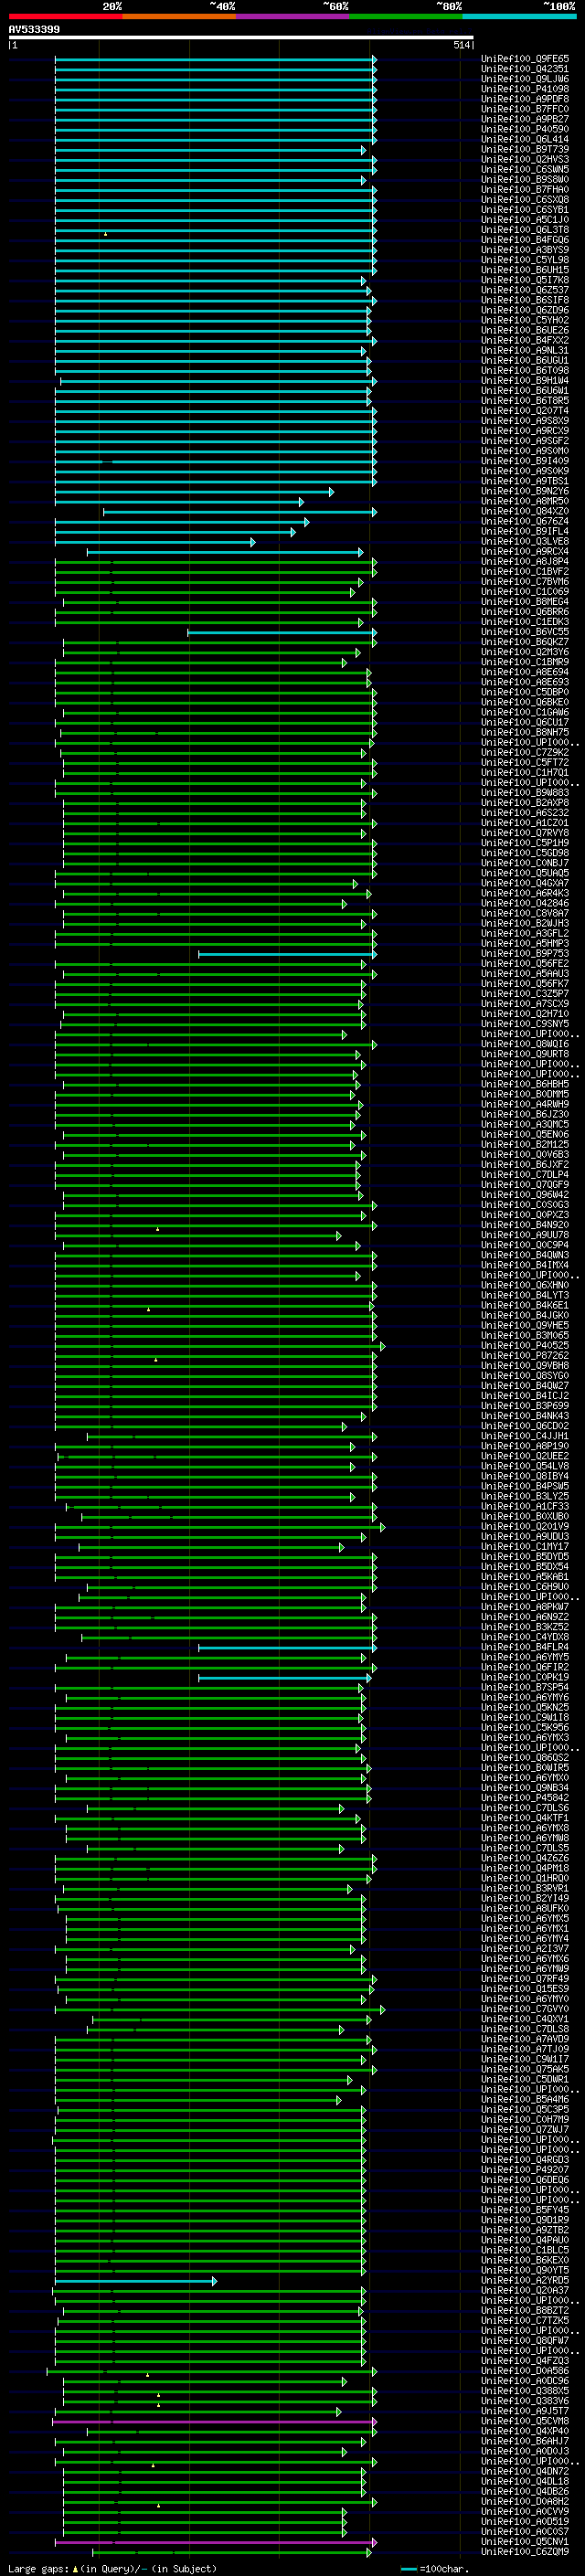Select label UniRef100_B0XUB0
585x2576 pixels.
pyautogui.click(x=525, y=1516)
